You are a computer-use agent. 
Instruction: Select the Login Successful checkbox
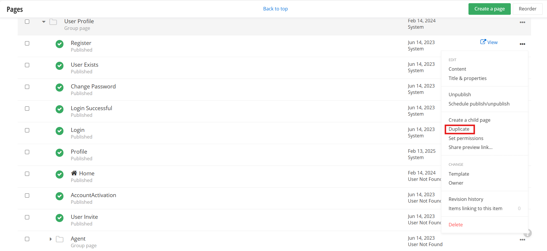[27, 109]
